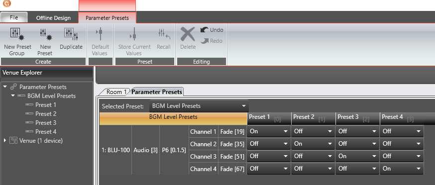Open the Offline Design ribbon tab
Screen dimensions: 435x185
[x=53, y=18]
